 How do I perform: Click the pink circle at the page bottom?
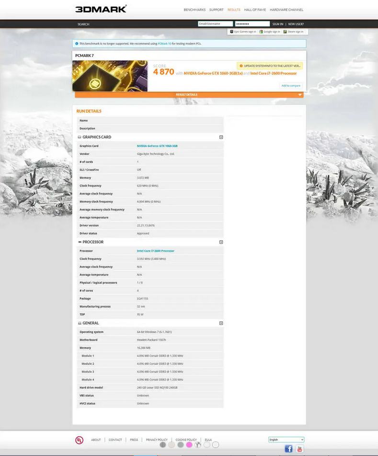click(189, 444)
